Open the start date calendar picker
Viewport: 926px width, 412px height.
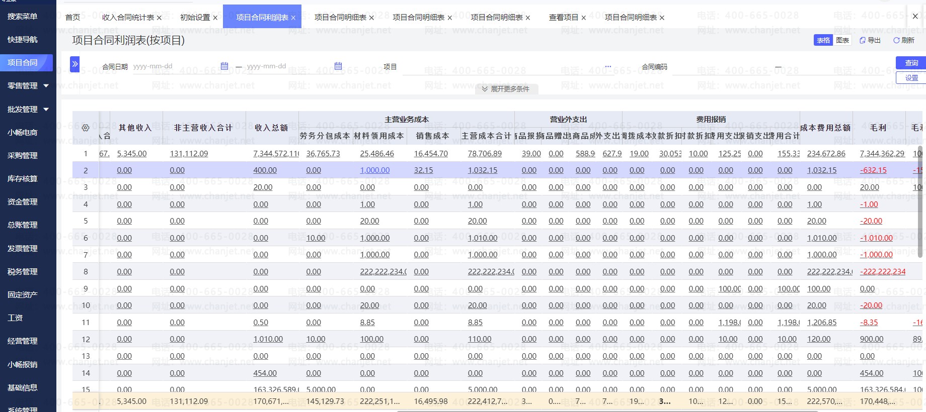(x=224, y=66)
